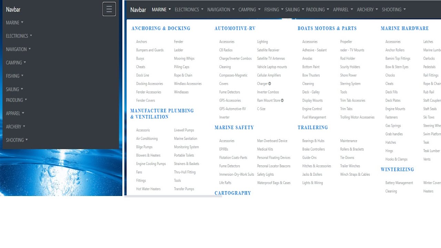Open Bilge Pumps link
The height and width of the screenshot is (248, 441).
pos(144,147)
